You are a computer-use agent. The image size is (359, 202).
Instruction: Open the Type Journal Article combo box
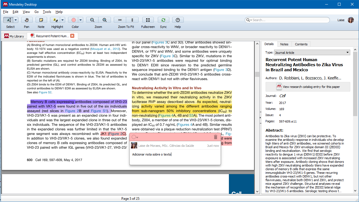click(x=312, y=52)
